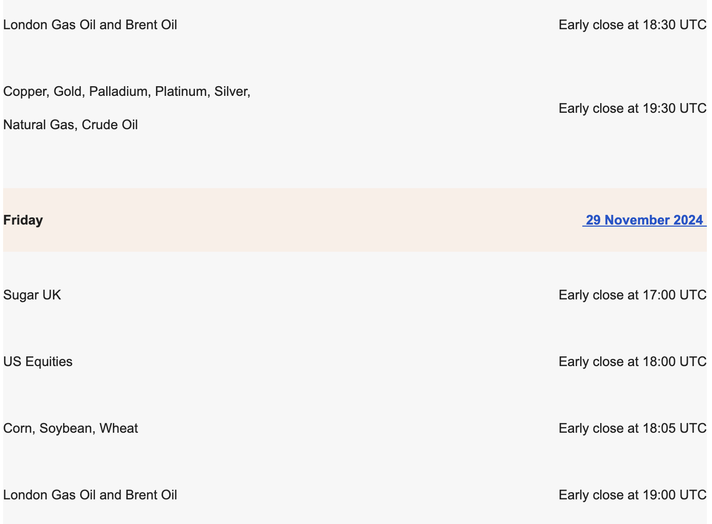
Task: Click 'Early close at 18:05 UTC' text
Action: point(632,428)
